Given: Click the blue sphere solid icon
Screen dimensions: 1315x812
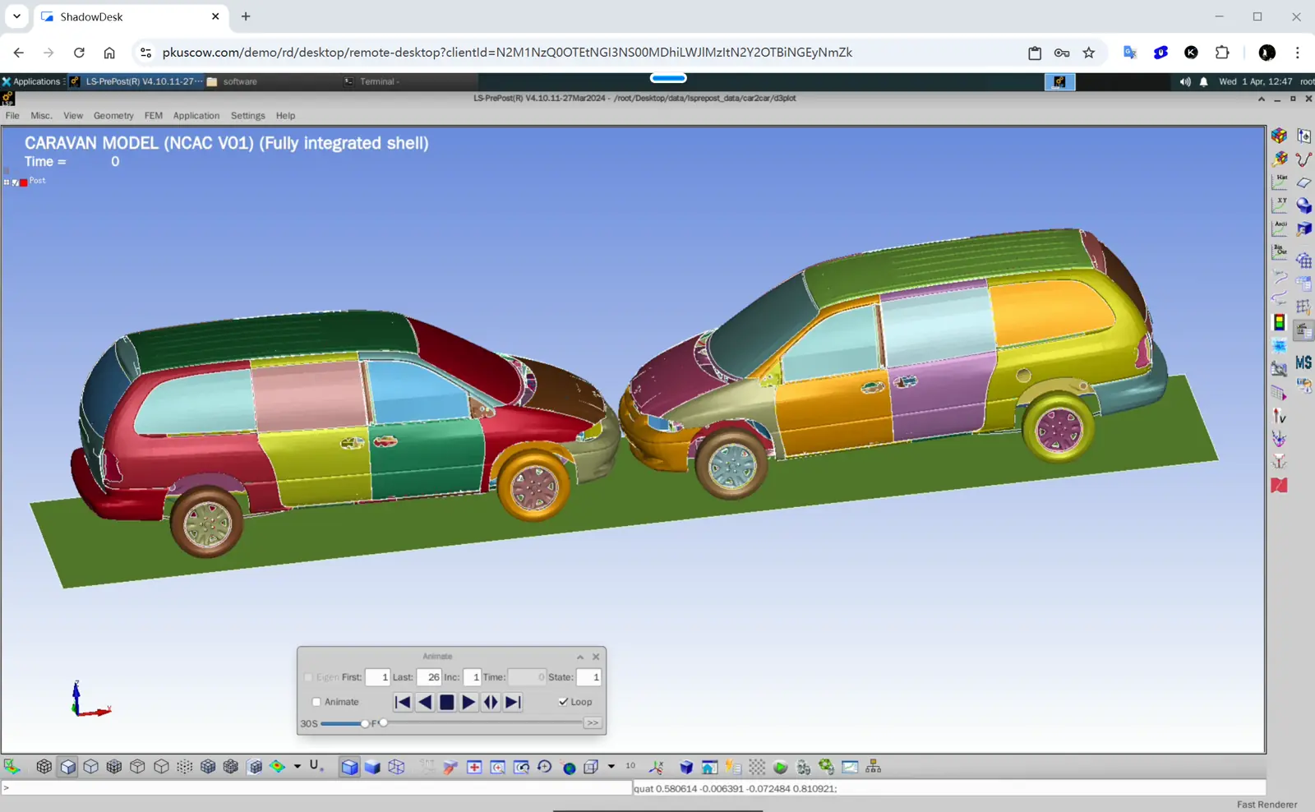Looking at the screenshot, I should [x=1303, y=205].
